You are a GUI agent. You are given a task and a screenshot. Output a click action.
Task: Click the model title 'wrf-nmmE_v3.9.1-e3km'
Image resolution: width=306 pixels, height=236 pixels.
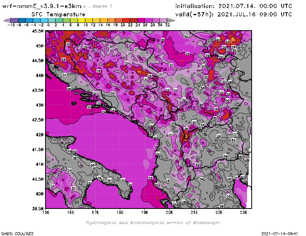tap(42, 6)
